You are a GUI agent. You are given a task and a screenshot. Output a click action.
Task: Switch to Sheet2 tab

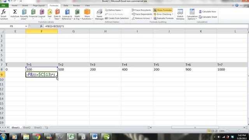(x=27, y=128)
